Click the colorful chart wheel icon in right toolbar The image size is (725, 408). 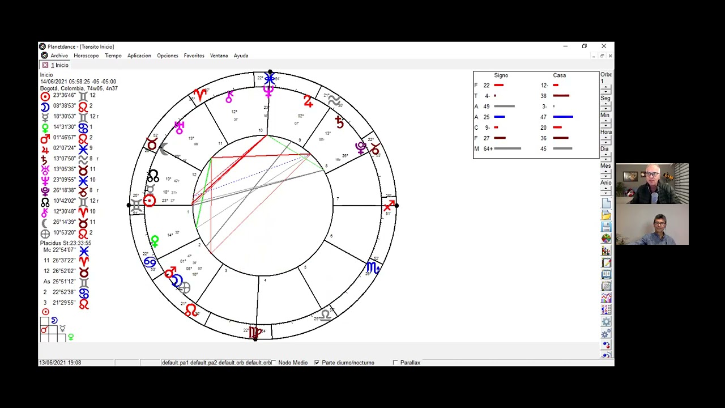tap(606, 239)
